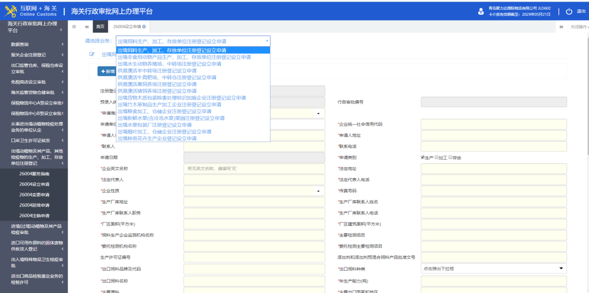Click the power logout icon
This screenshot has width=589, height=293.
coord(569,11)
